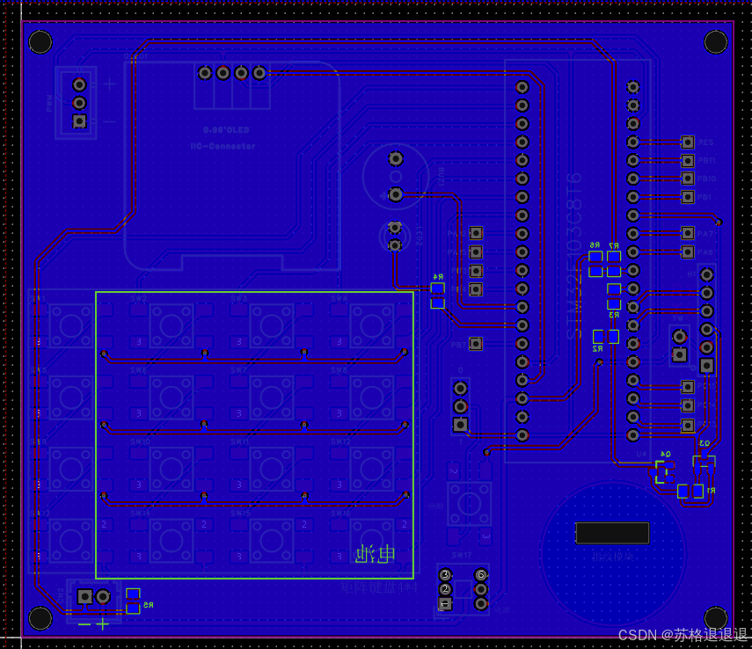Click the RES test pad
Viewport: 752px width, 649px height.
point(688,142)
